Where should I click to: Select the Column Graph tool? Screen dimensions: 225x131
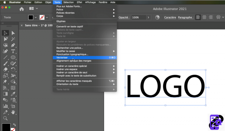6,106
